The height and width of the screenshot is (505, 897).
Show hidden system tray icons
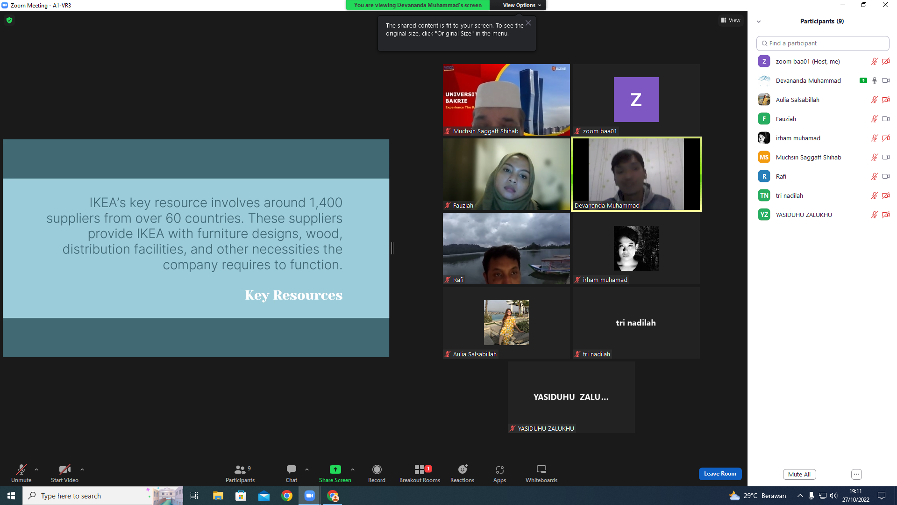pos(800,496)
